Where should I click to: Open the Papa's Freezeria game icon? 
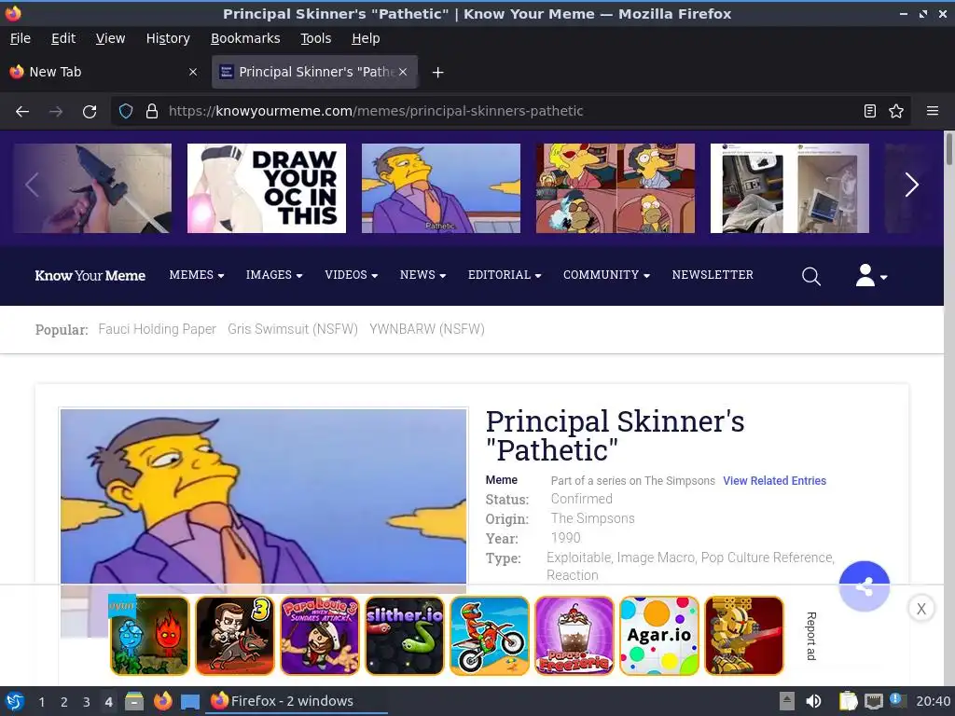574,636
